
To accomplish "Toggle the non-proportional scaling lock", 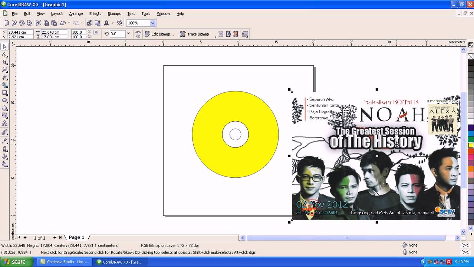I will point(96,33).
